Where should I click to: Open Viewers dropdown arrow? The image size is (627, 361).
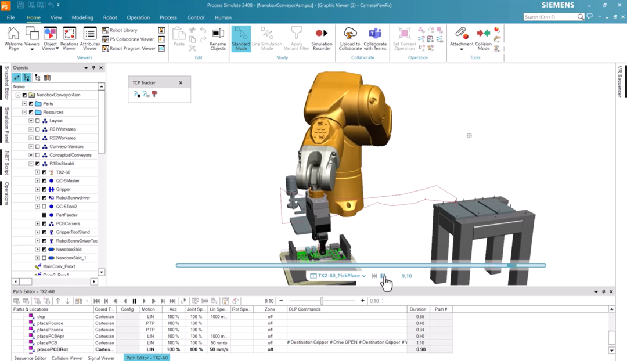click(x=32, y=49)
